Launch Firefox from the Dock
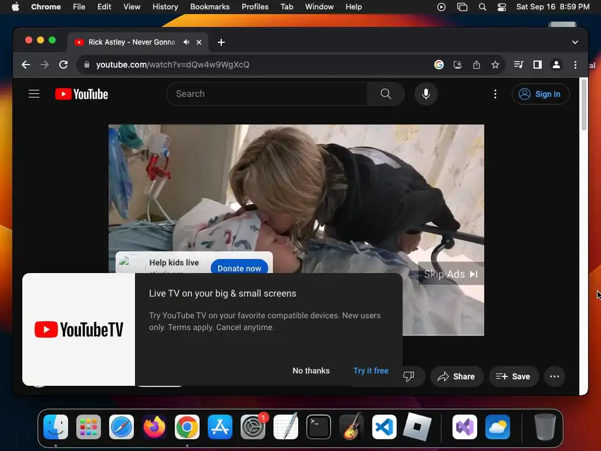Viewport: 601px width, 451px height. (x=154, y=427)
